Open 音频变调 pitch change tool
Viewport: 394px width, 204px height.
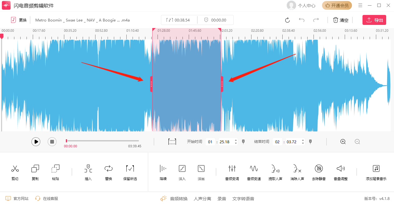[232, 169]
